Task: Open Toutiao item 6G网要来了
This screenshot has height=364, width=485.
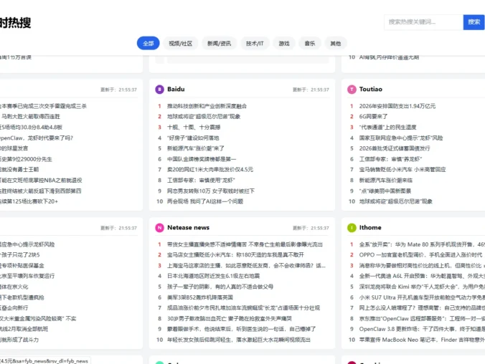Action: coord(373,117)
